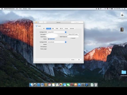
Task: Open Configure IPv6 dropdown
Action: [57, 42]
